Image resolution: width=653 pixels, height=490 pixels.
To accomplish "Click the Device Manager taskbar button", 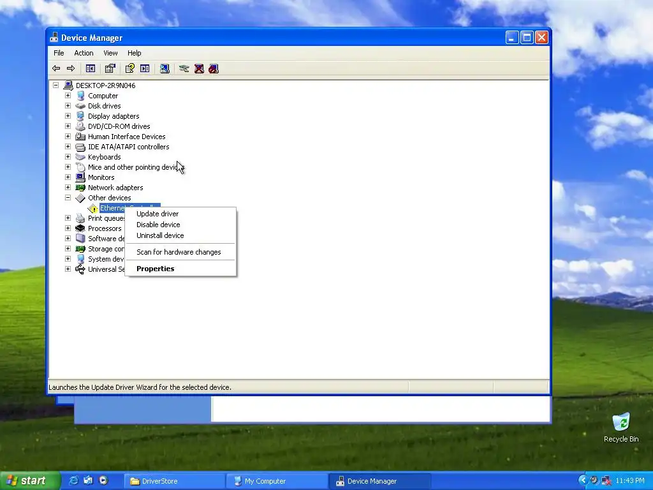I will click(379, 481).
